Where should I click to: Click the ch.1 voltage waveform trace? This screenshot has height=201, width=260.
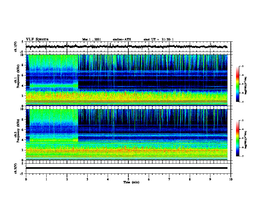tap(126, 47)
